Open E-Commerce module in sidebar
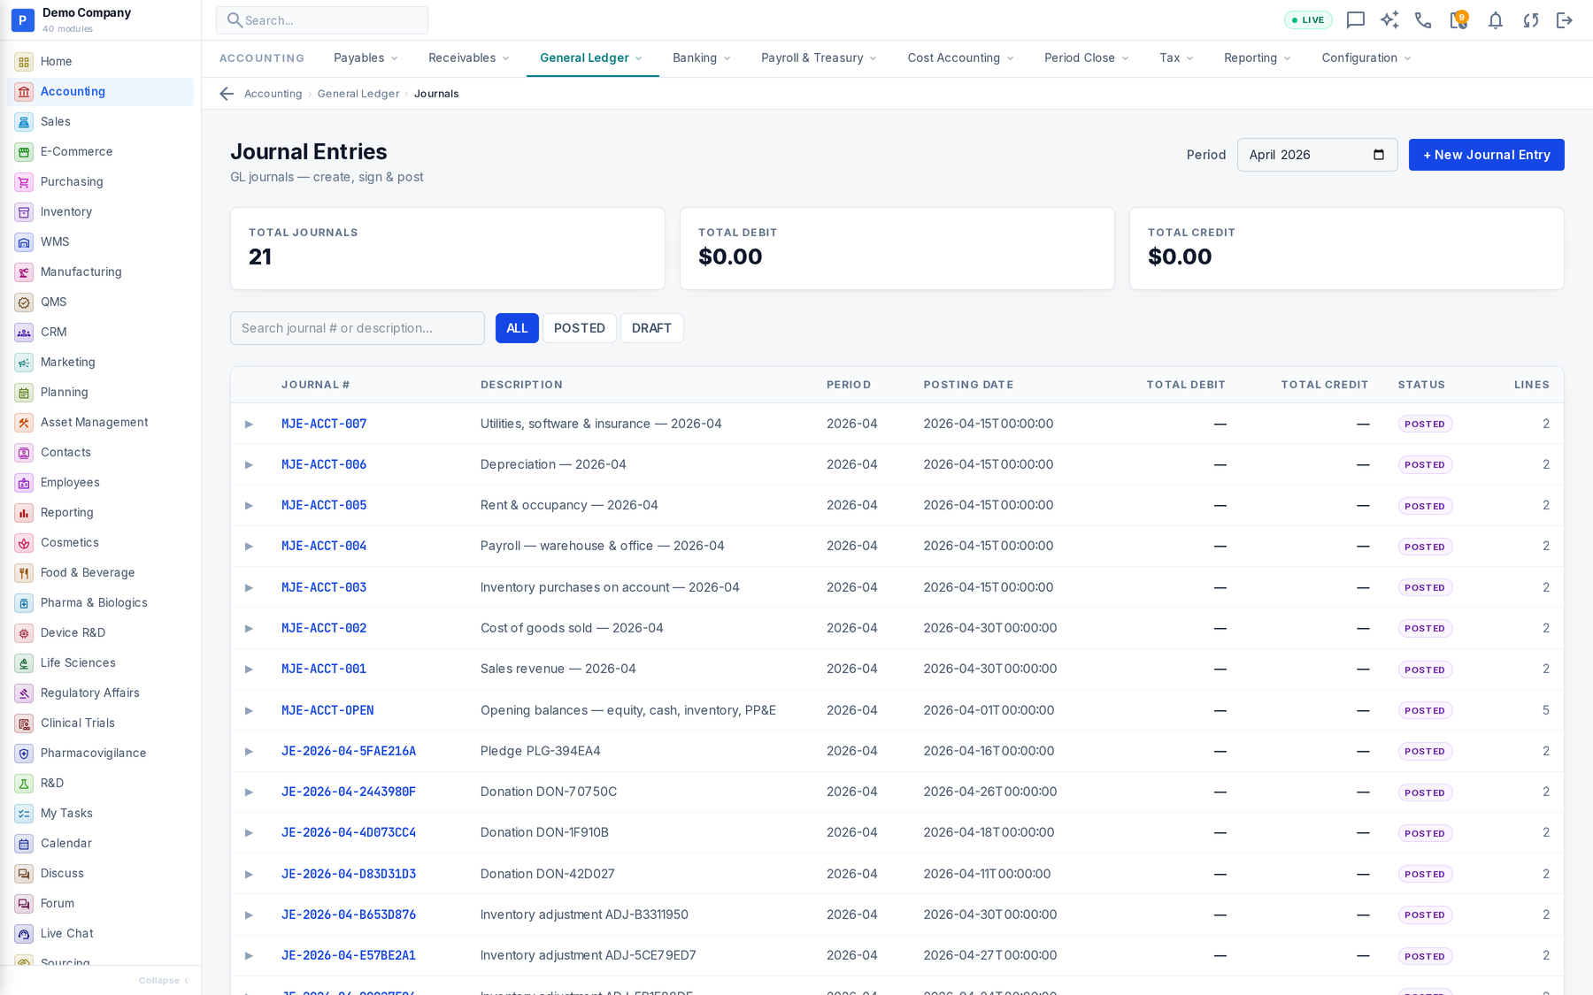 pos(100,151)
